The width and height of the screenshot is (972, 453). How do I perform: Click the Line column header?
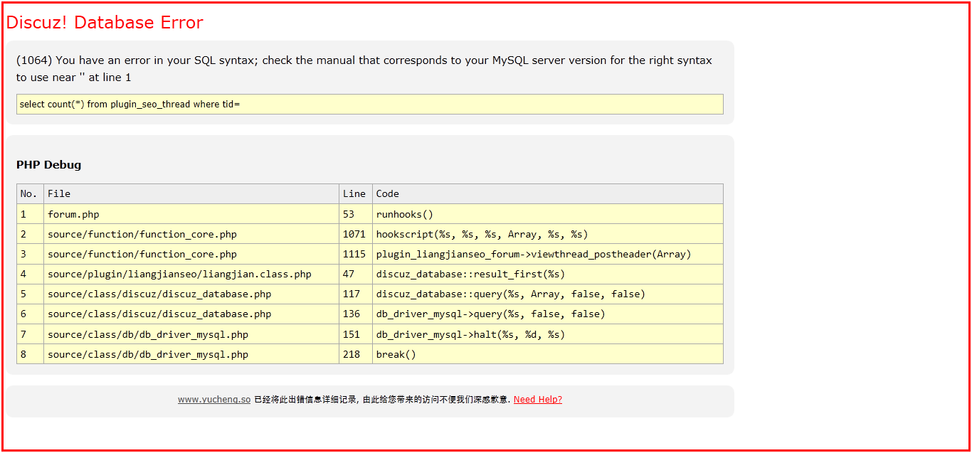[354, 193]
